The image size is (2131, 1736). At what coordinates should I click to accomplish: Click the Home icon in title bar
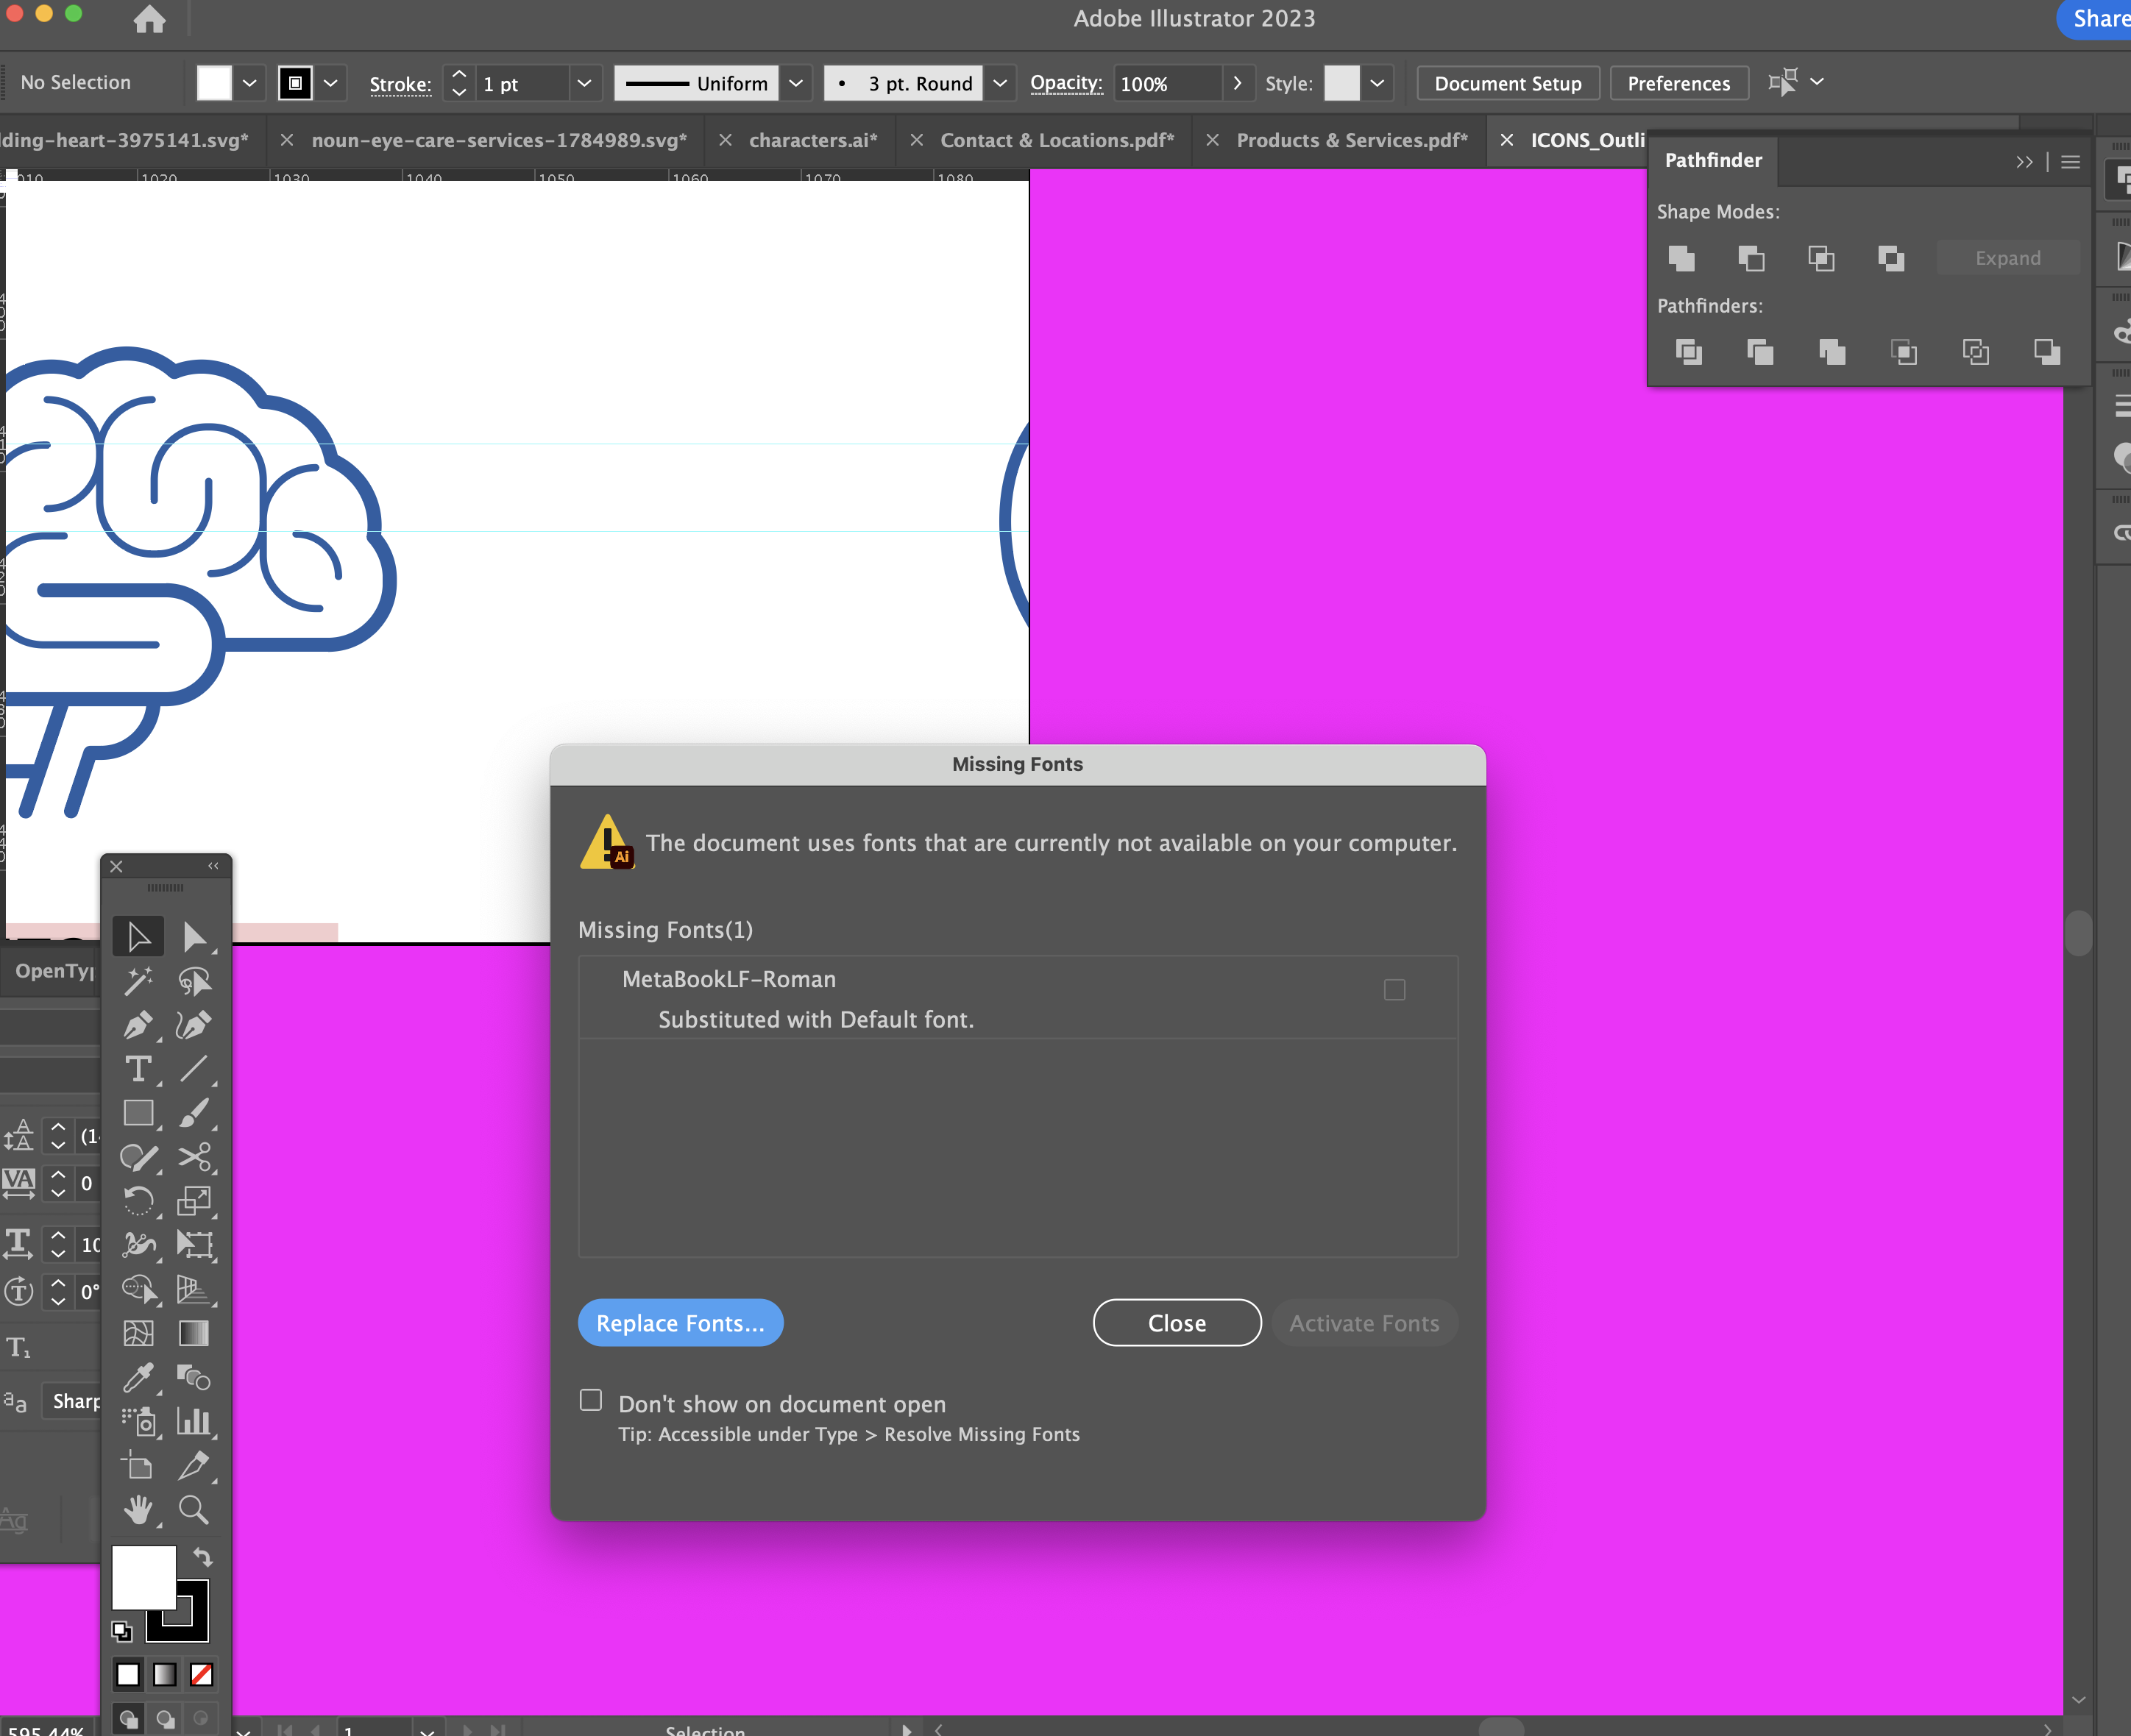coord(149,19)
